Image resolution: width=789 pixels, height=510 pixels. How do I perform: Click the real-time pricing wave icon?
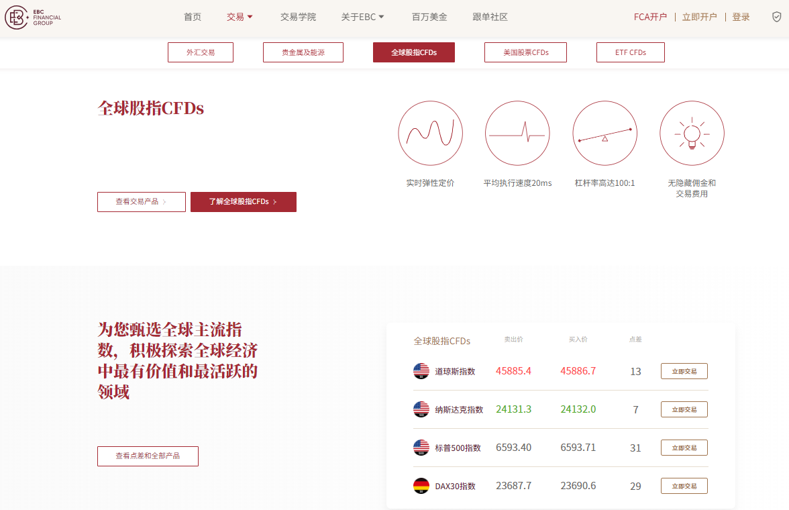coord(430,133)
